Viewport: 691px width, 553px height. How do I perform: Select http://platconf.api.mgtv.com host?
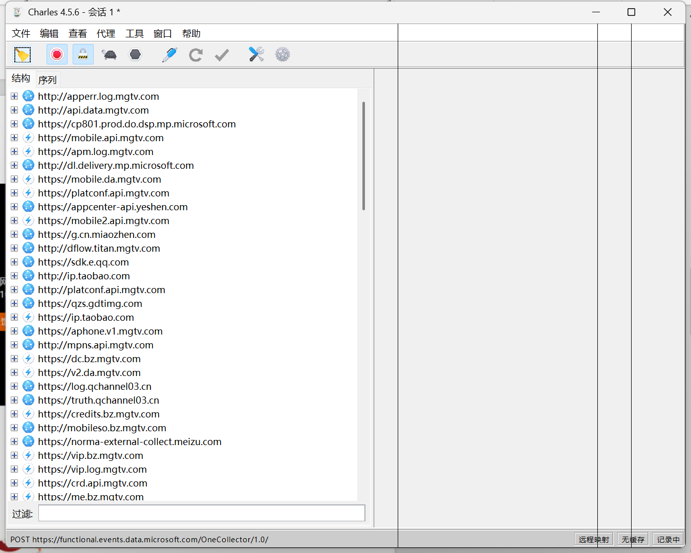click(x=101, y=290)
